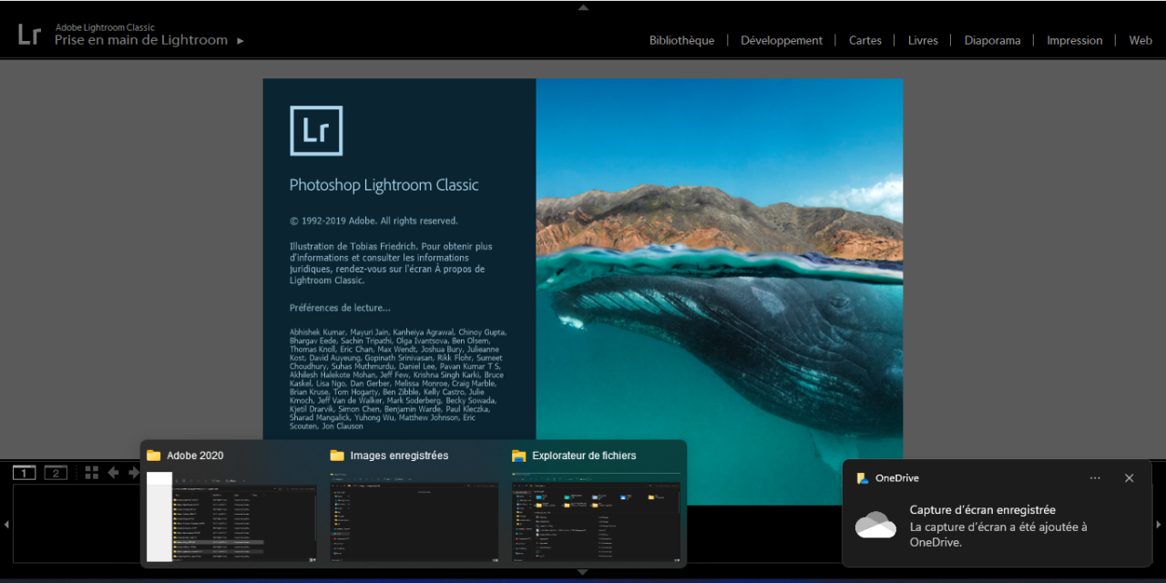Open the Bibliothèque module

[x=681, y=40]
